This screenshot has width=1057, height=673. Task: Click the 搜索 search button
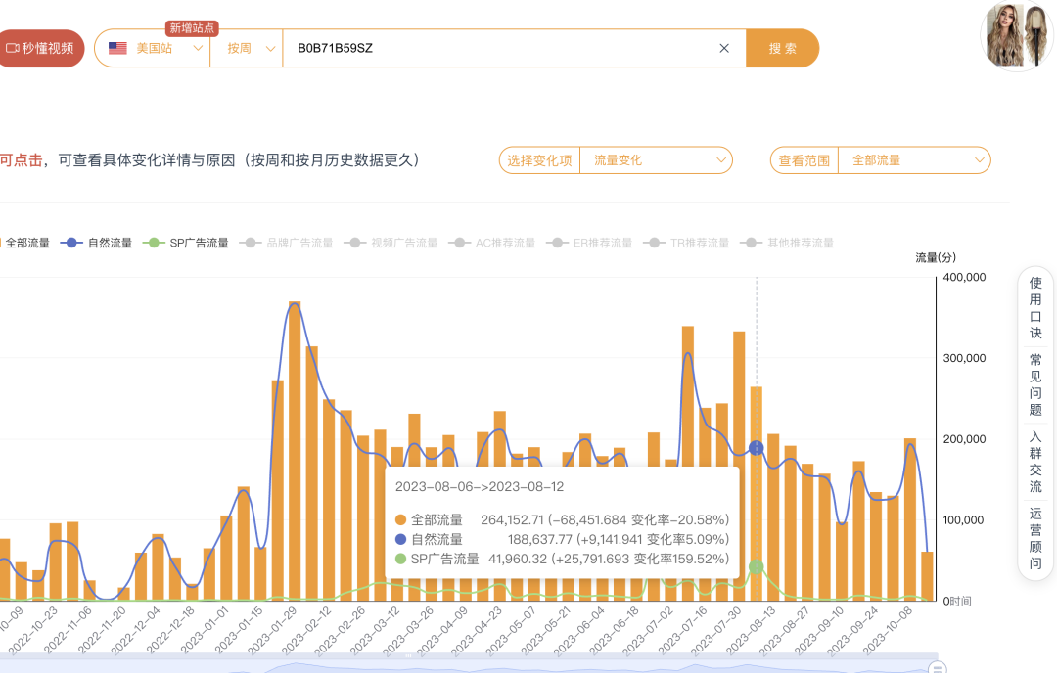point(783,49)
